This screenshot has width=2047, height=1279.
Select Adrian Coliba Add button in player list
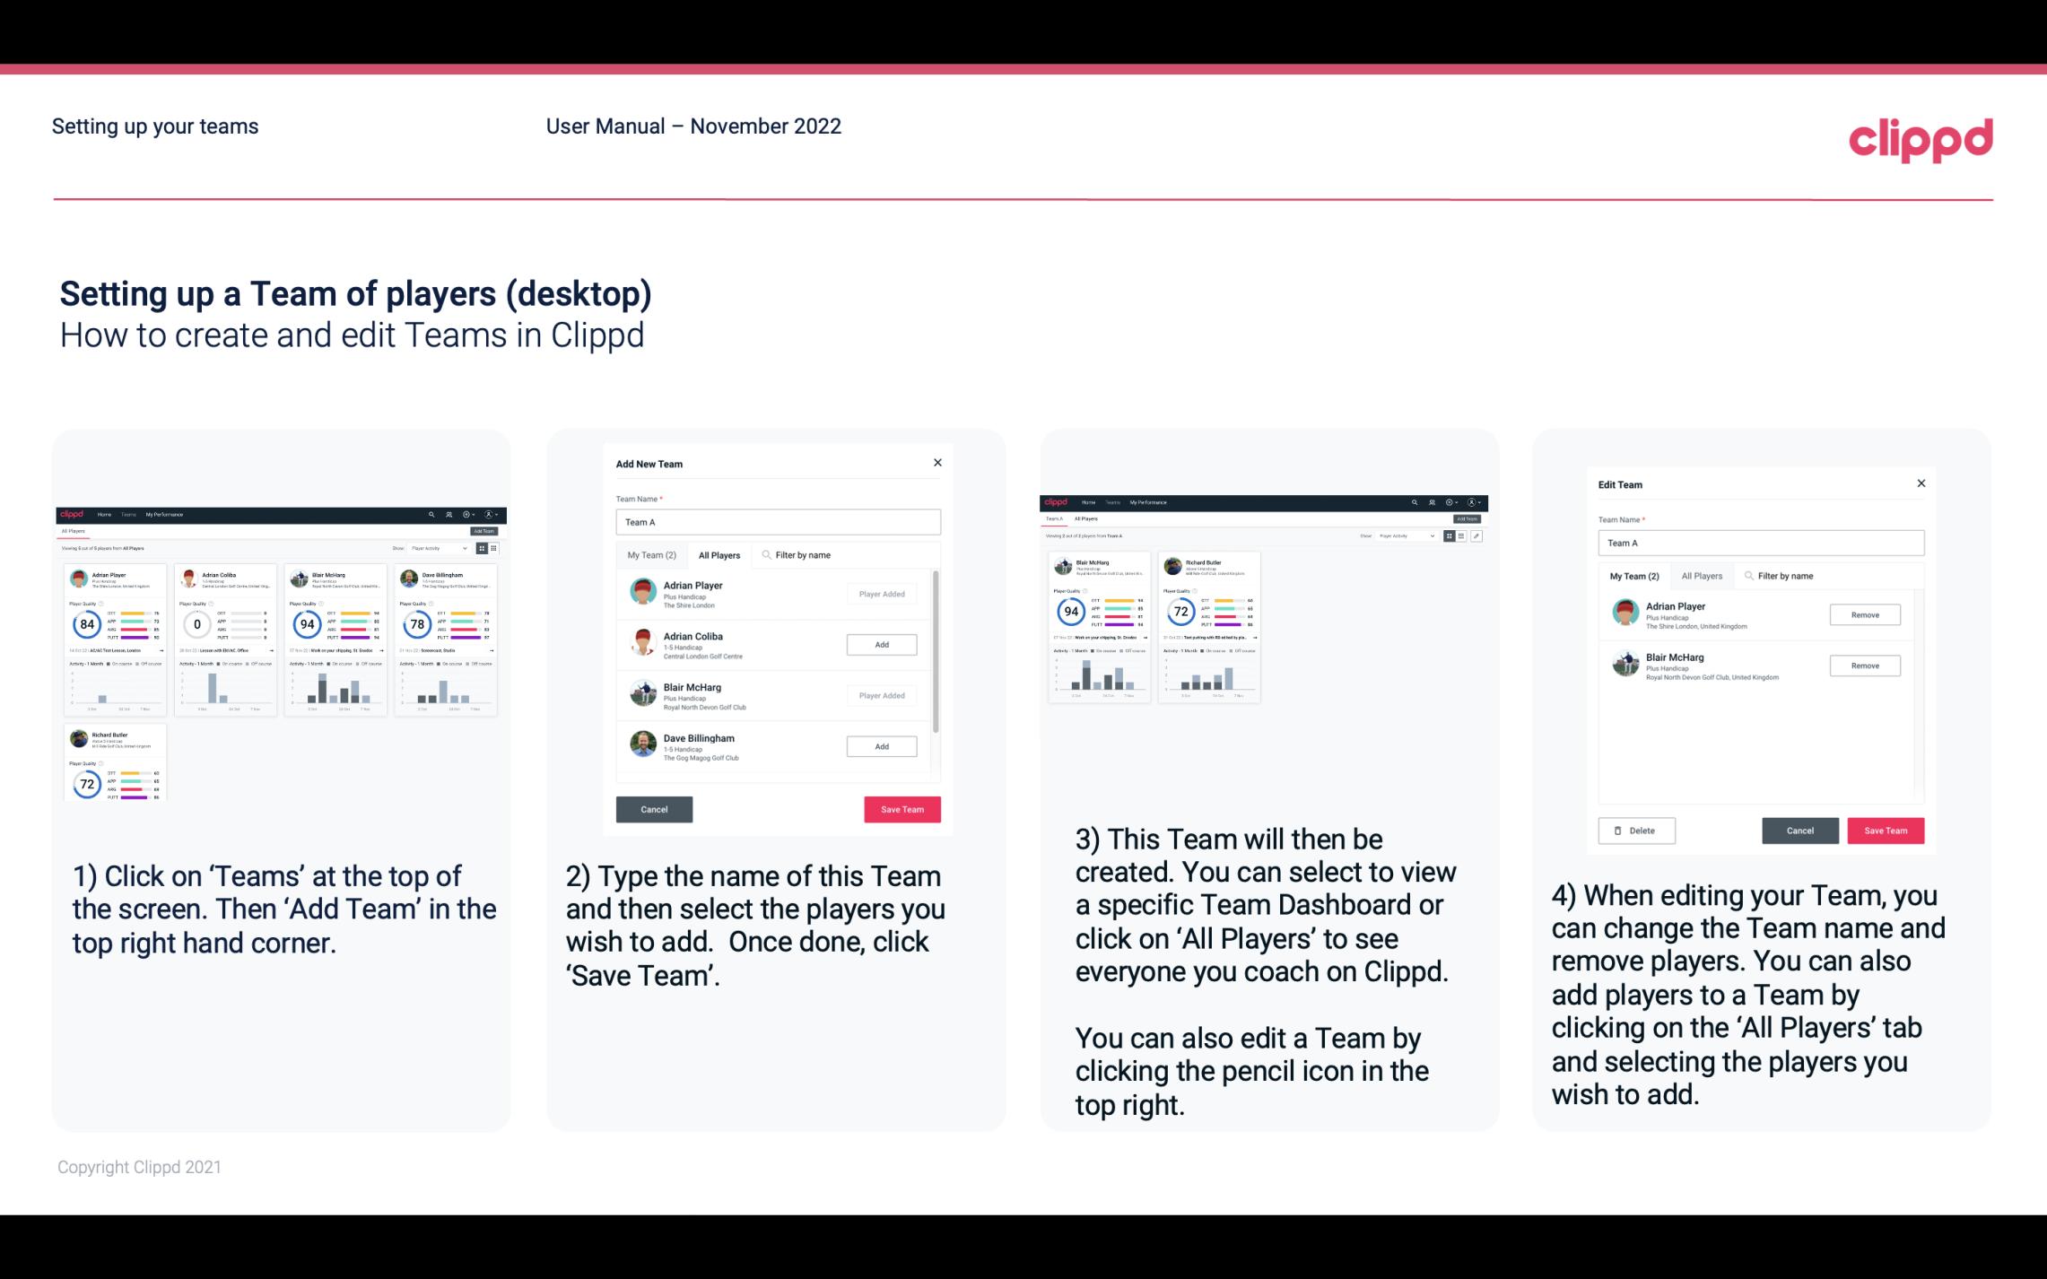coord(881,642)
